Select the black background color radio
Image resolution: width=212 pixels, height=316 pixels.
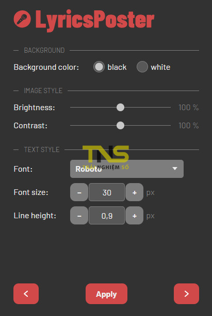(99, 67)
